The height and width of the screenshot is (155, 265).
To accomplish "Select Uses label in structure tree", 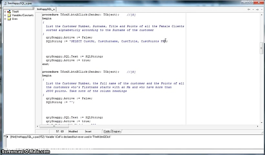I will [x=15, y=19].
